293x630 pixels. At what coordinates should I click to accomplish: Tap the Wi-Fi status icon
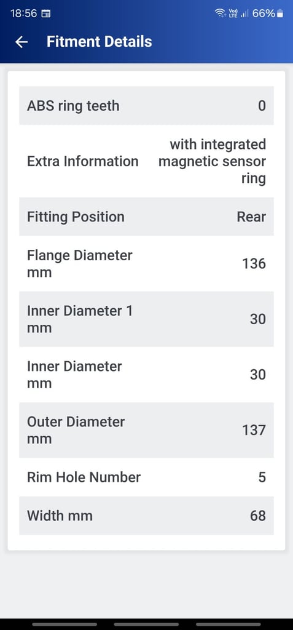[x=221, y=14]
